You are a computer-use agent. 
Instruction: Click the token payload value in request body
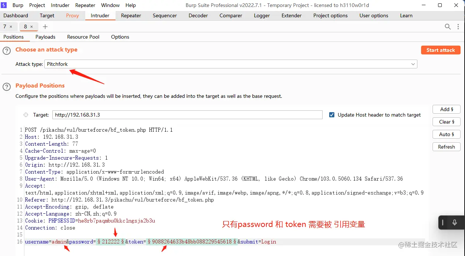coord(192,242)
